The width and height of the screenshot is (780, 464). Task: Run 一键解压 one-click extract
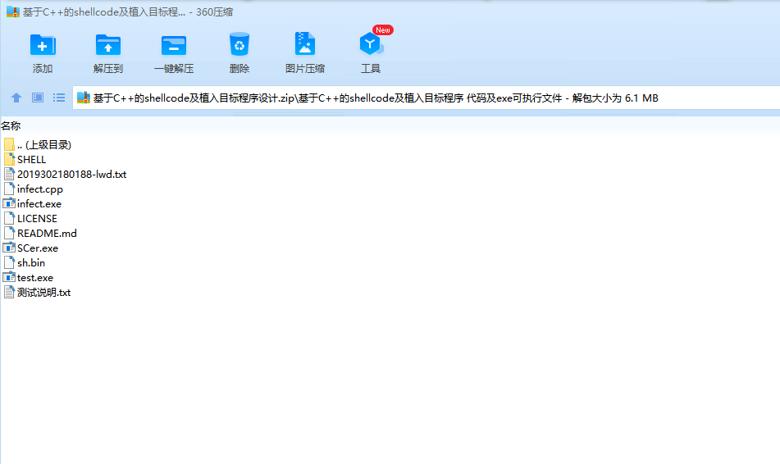coord(174,53)
